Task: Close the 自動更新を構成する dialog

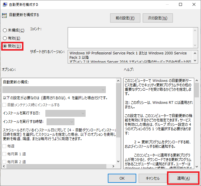Action: (194, 4)
